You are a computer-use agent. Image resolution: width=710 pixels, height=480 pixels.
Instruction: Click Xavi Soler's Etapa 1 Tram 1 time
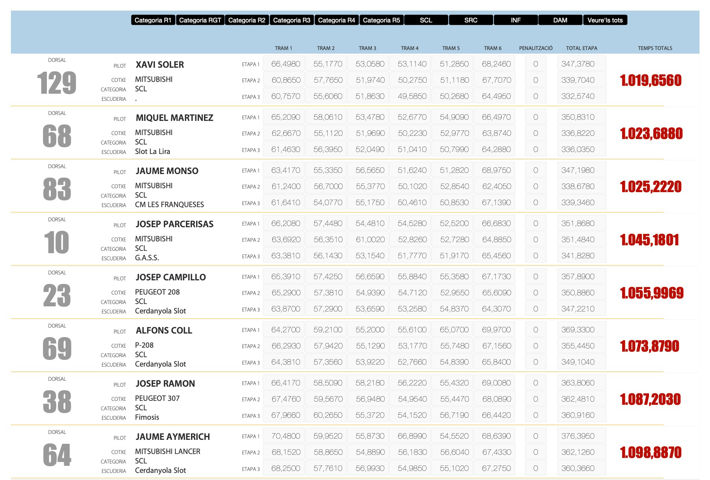285,64
